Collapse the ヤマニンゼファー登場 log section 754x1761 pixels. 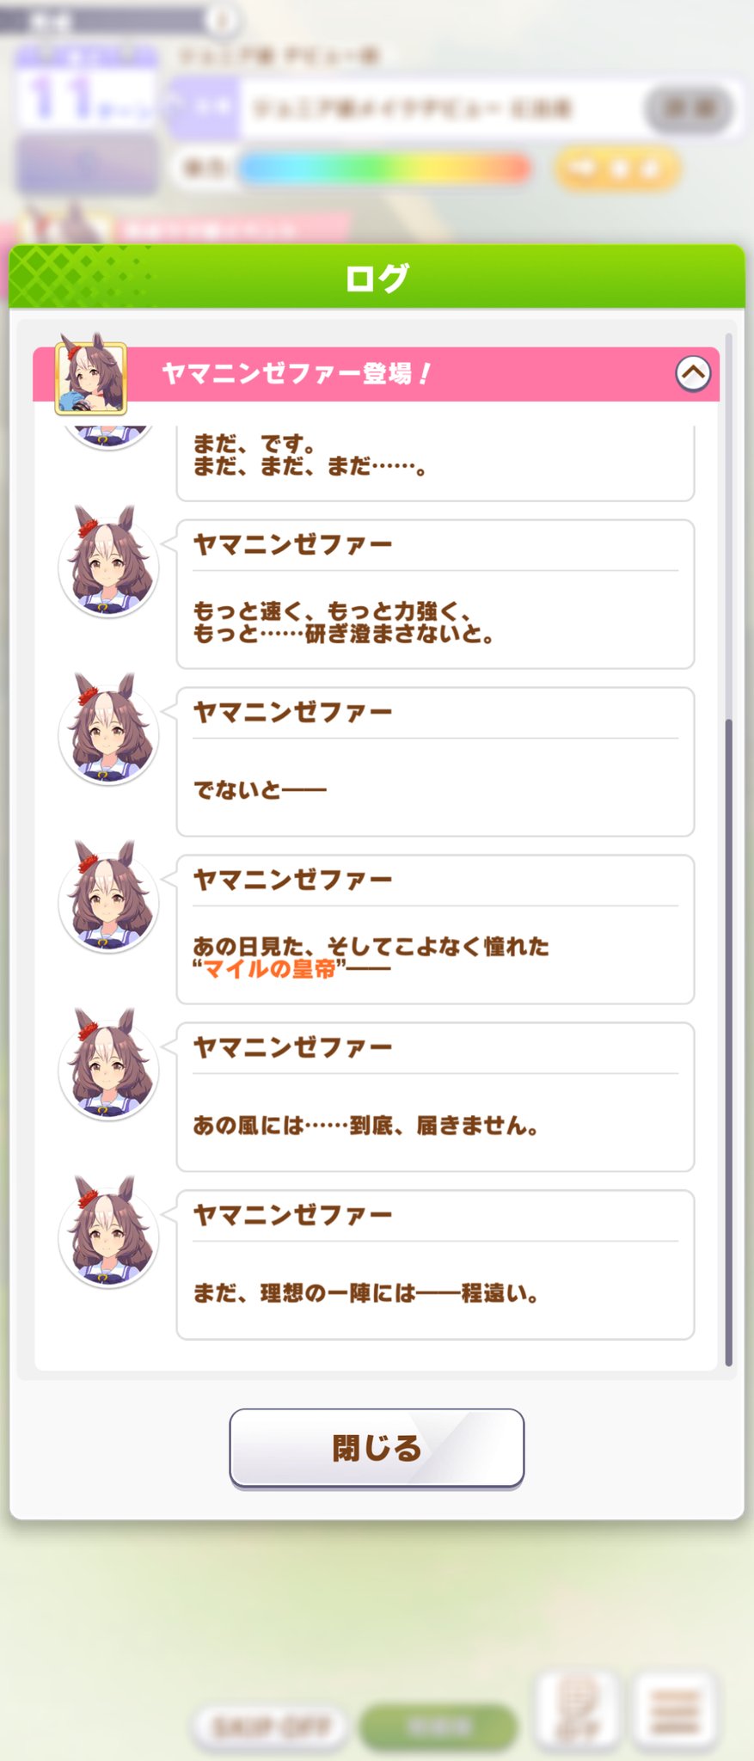(693, 373)
